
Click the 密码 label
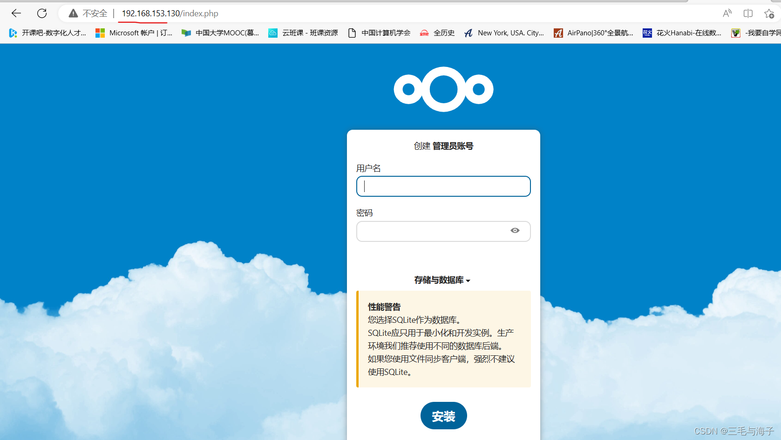tap(365, 213)
